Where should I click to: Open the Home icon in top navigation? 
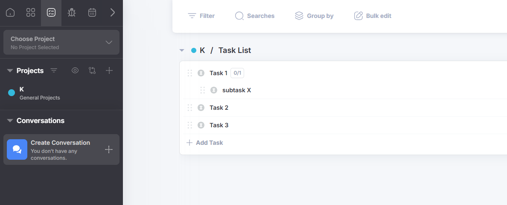click(10, 12)
